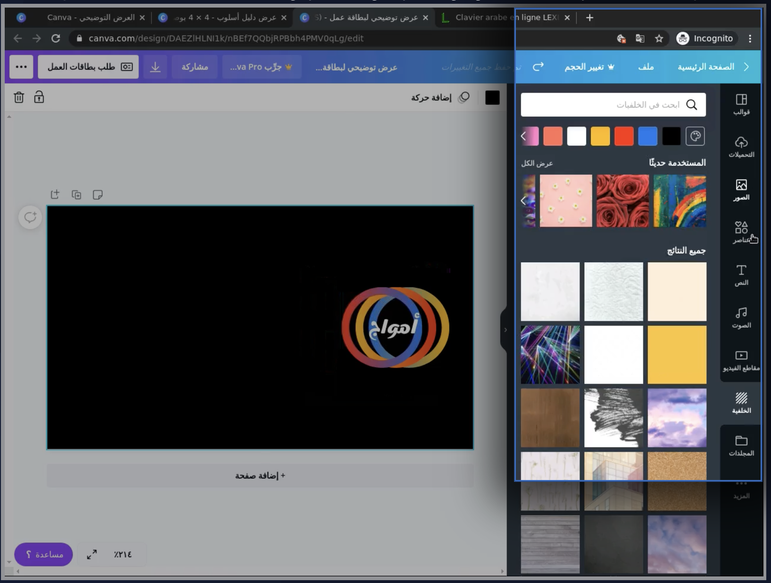Click the download arrow icon in header

pyautogui.click(x=155, y=67)
